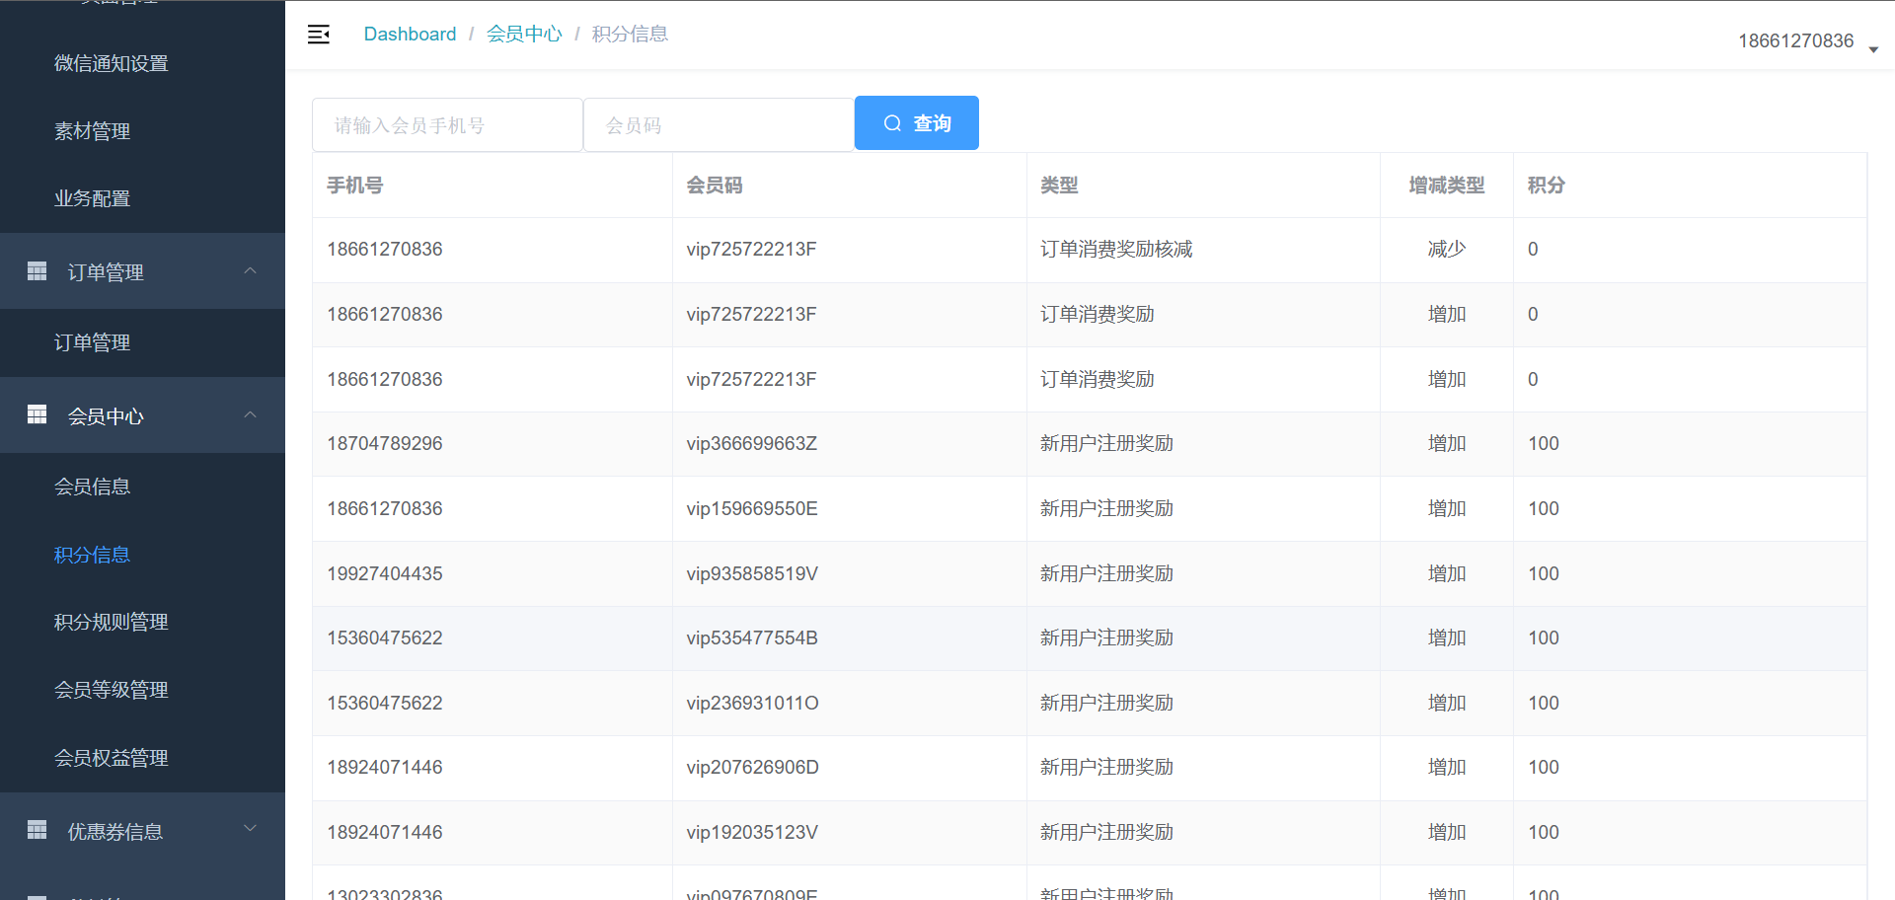Open 素材管理 in the sidebar
The height and width of the screenshot is (900, 1895).
(x=93, y=131)
